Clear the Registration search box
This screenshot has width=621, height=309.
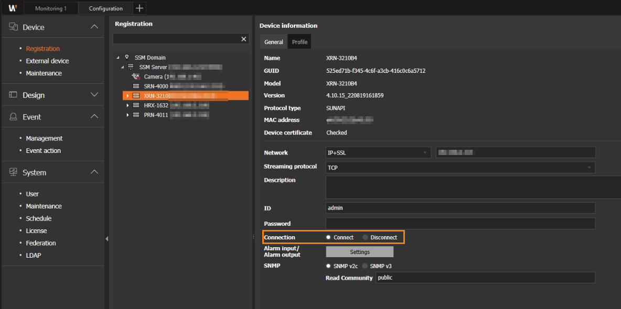point(243,39)
